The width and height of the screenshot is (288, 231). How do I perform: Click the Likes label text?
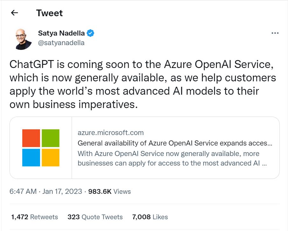pyautogui.click(x=160, y=217)
